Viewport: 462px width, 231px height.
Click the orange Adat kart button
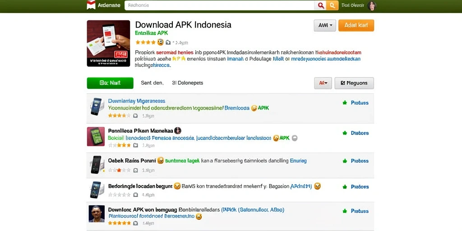click(356, 25)
